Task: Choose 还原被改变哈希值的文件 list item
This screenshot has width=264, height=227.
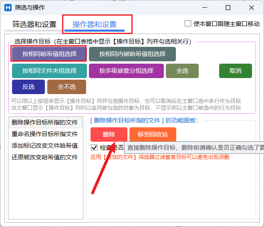Action: [x=44, y=157]
